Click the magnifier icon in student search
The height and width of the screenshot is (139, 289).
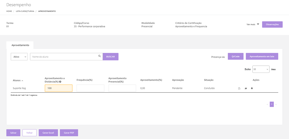click(100, 56)
